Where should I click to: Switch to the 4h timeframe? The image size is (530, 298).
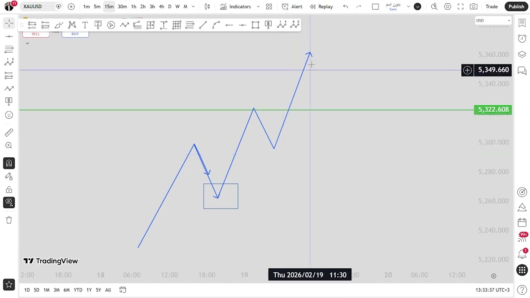pyautogui.click(x=161, y=7)
